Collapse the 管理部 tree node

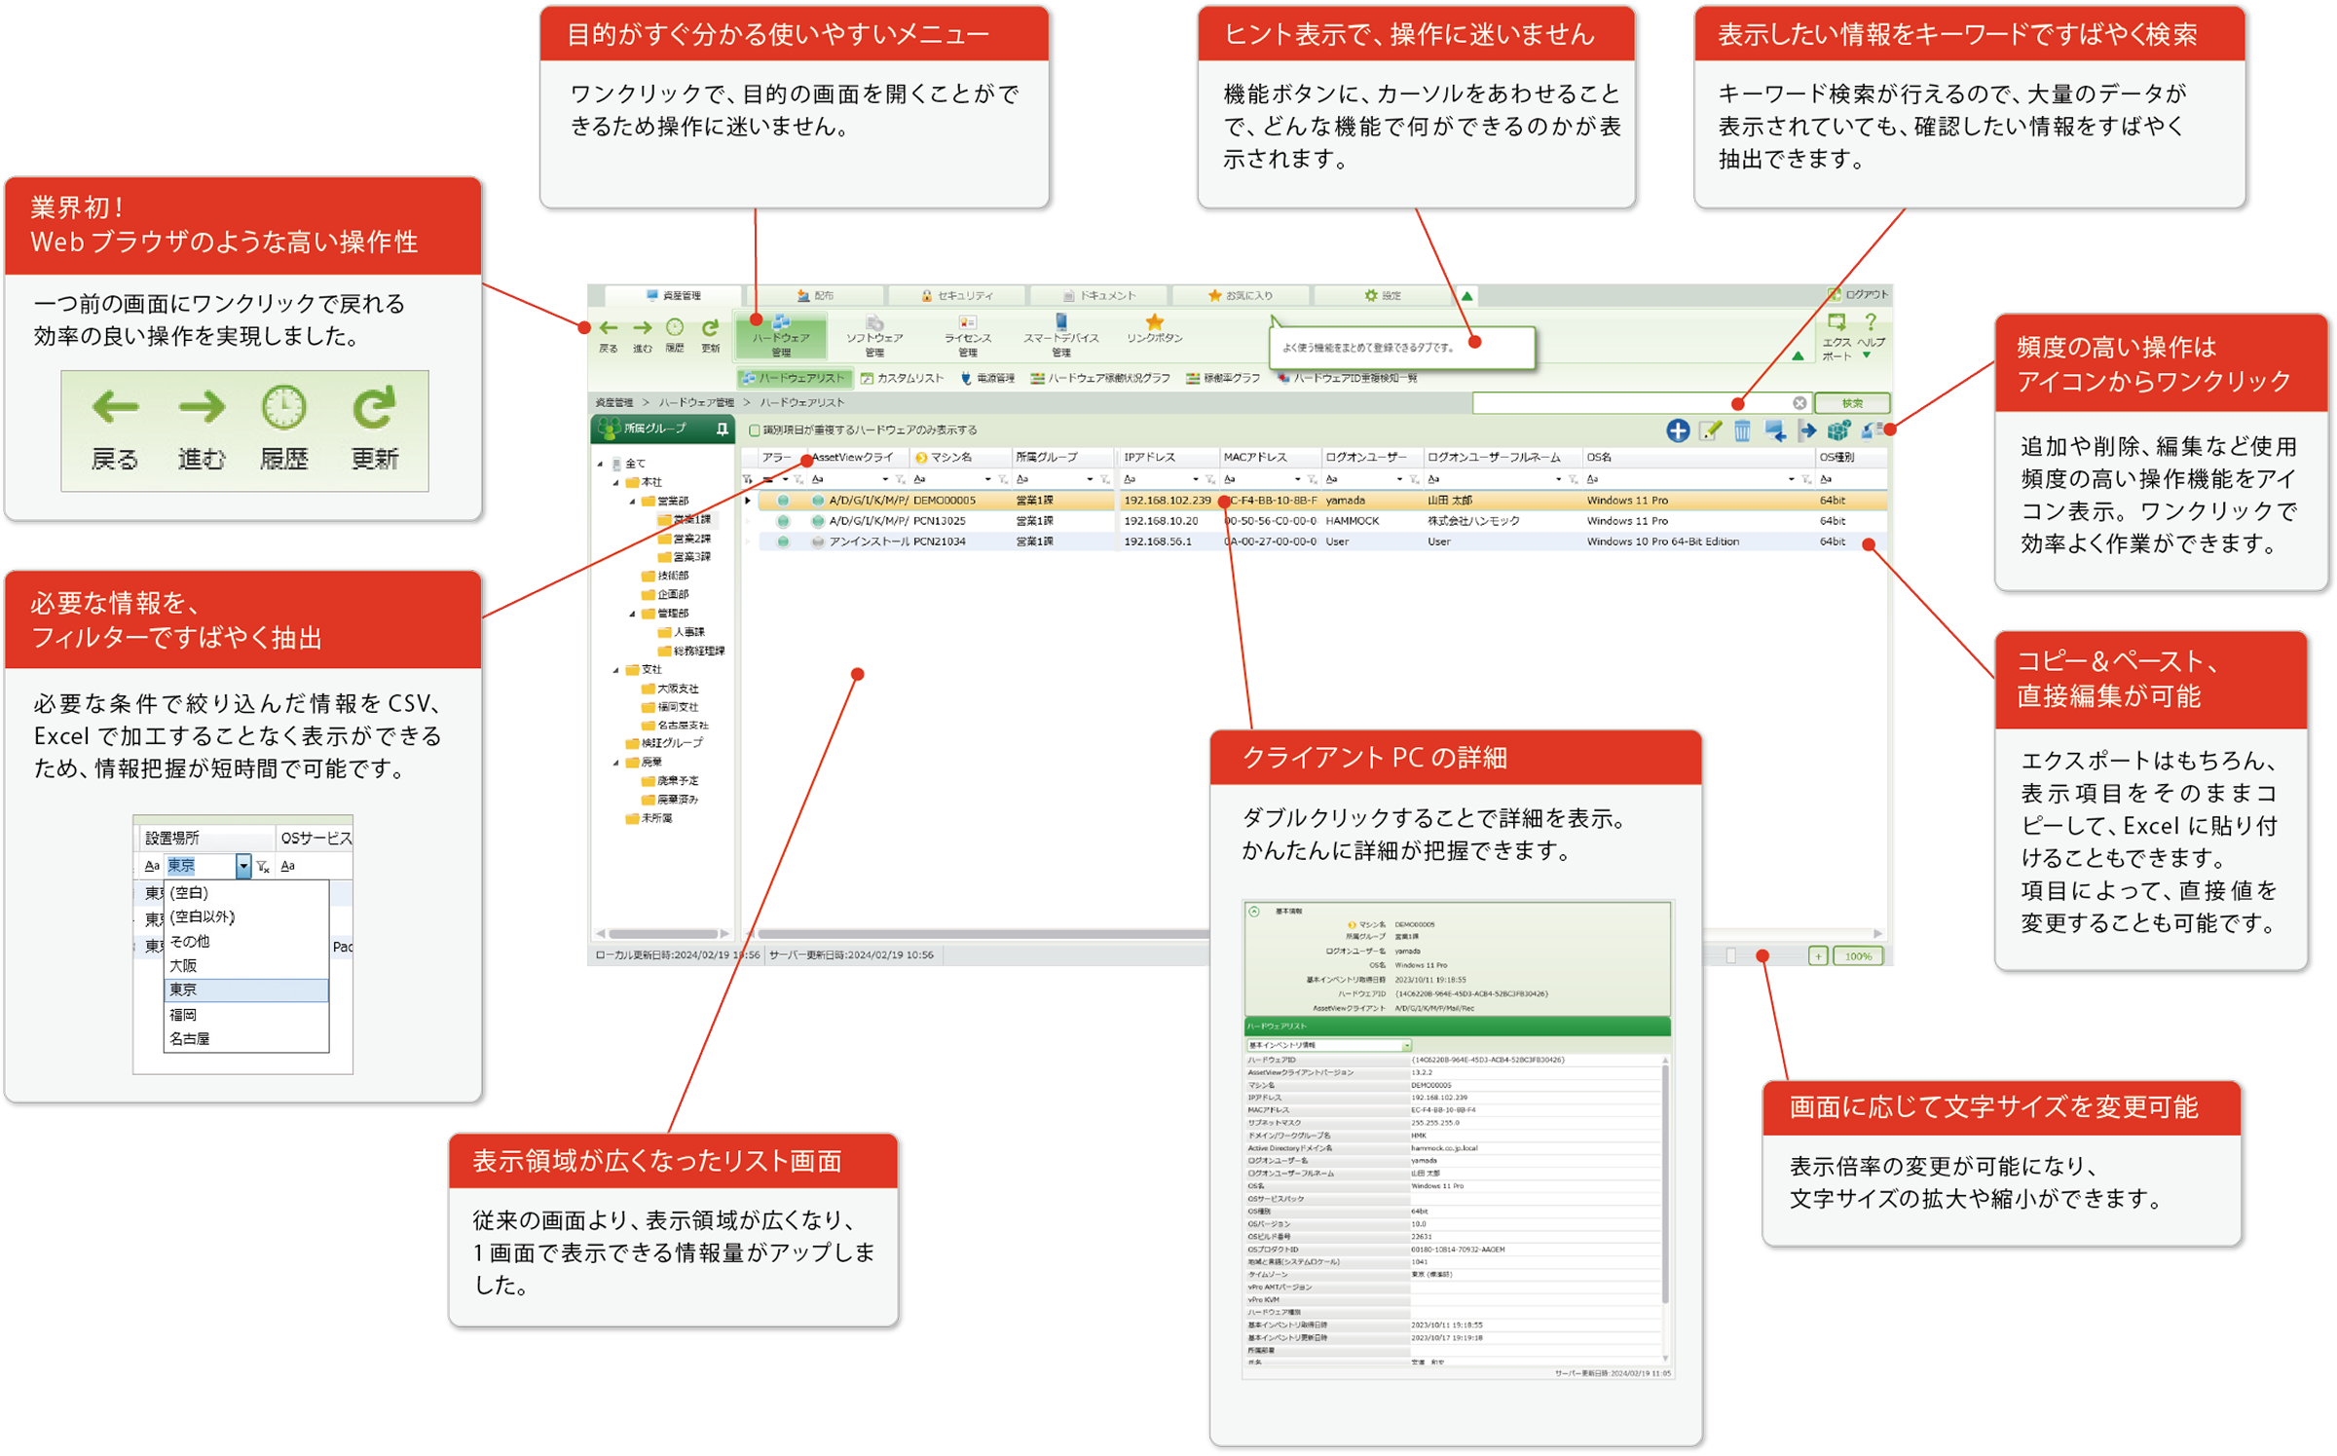pyautogui.click(x=632, y=614)
